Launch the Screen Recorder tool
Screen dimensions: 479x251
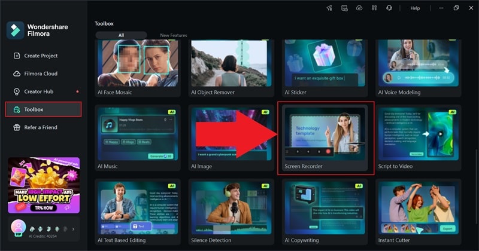pos(325,138)
